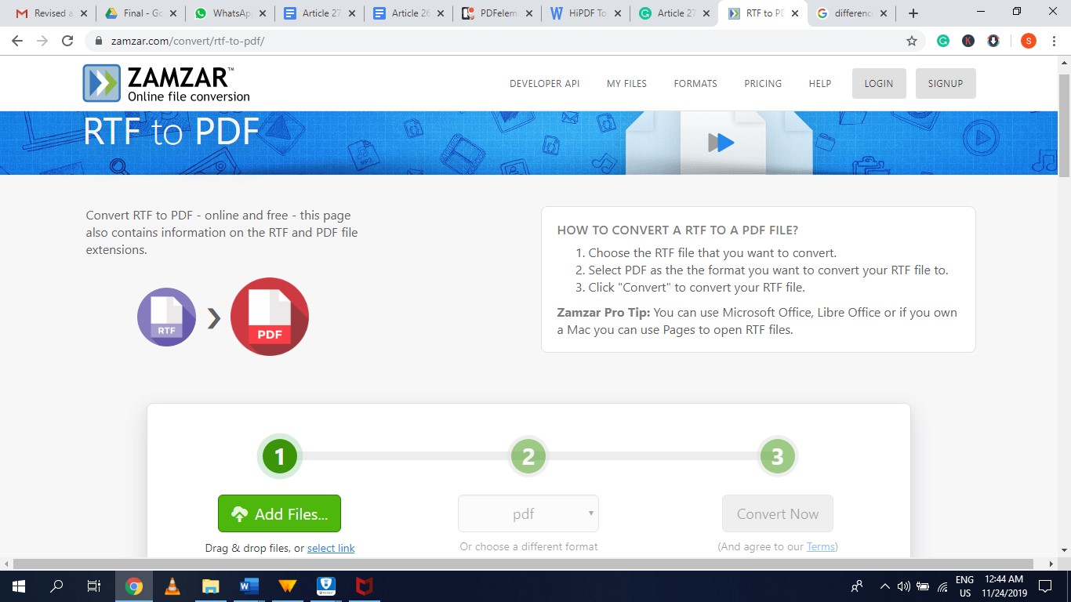
Task: Click the Convert Now button
Action: pos(778,513)
